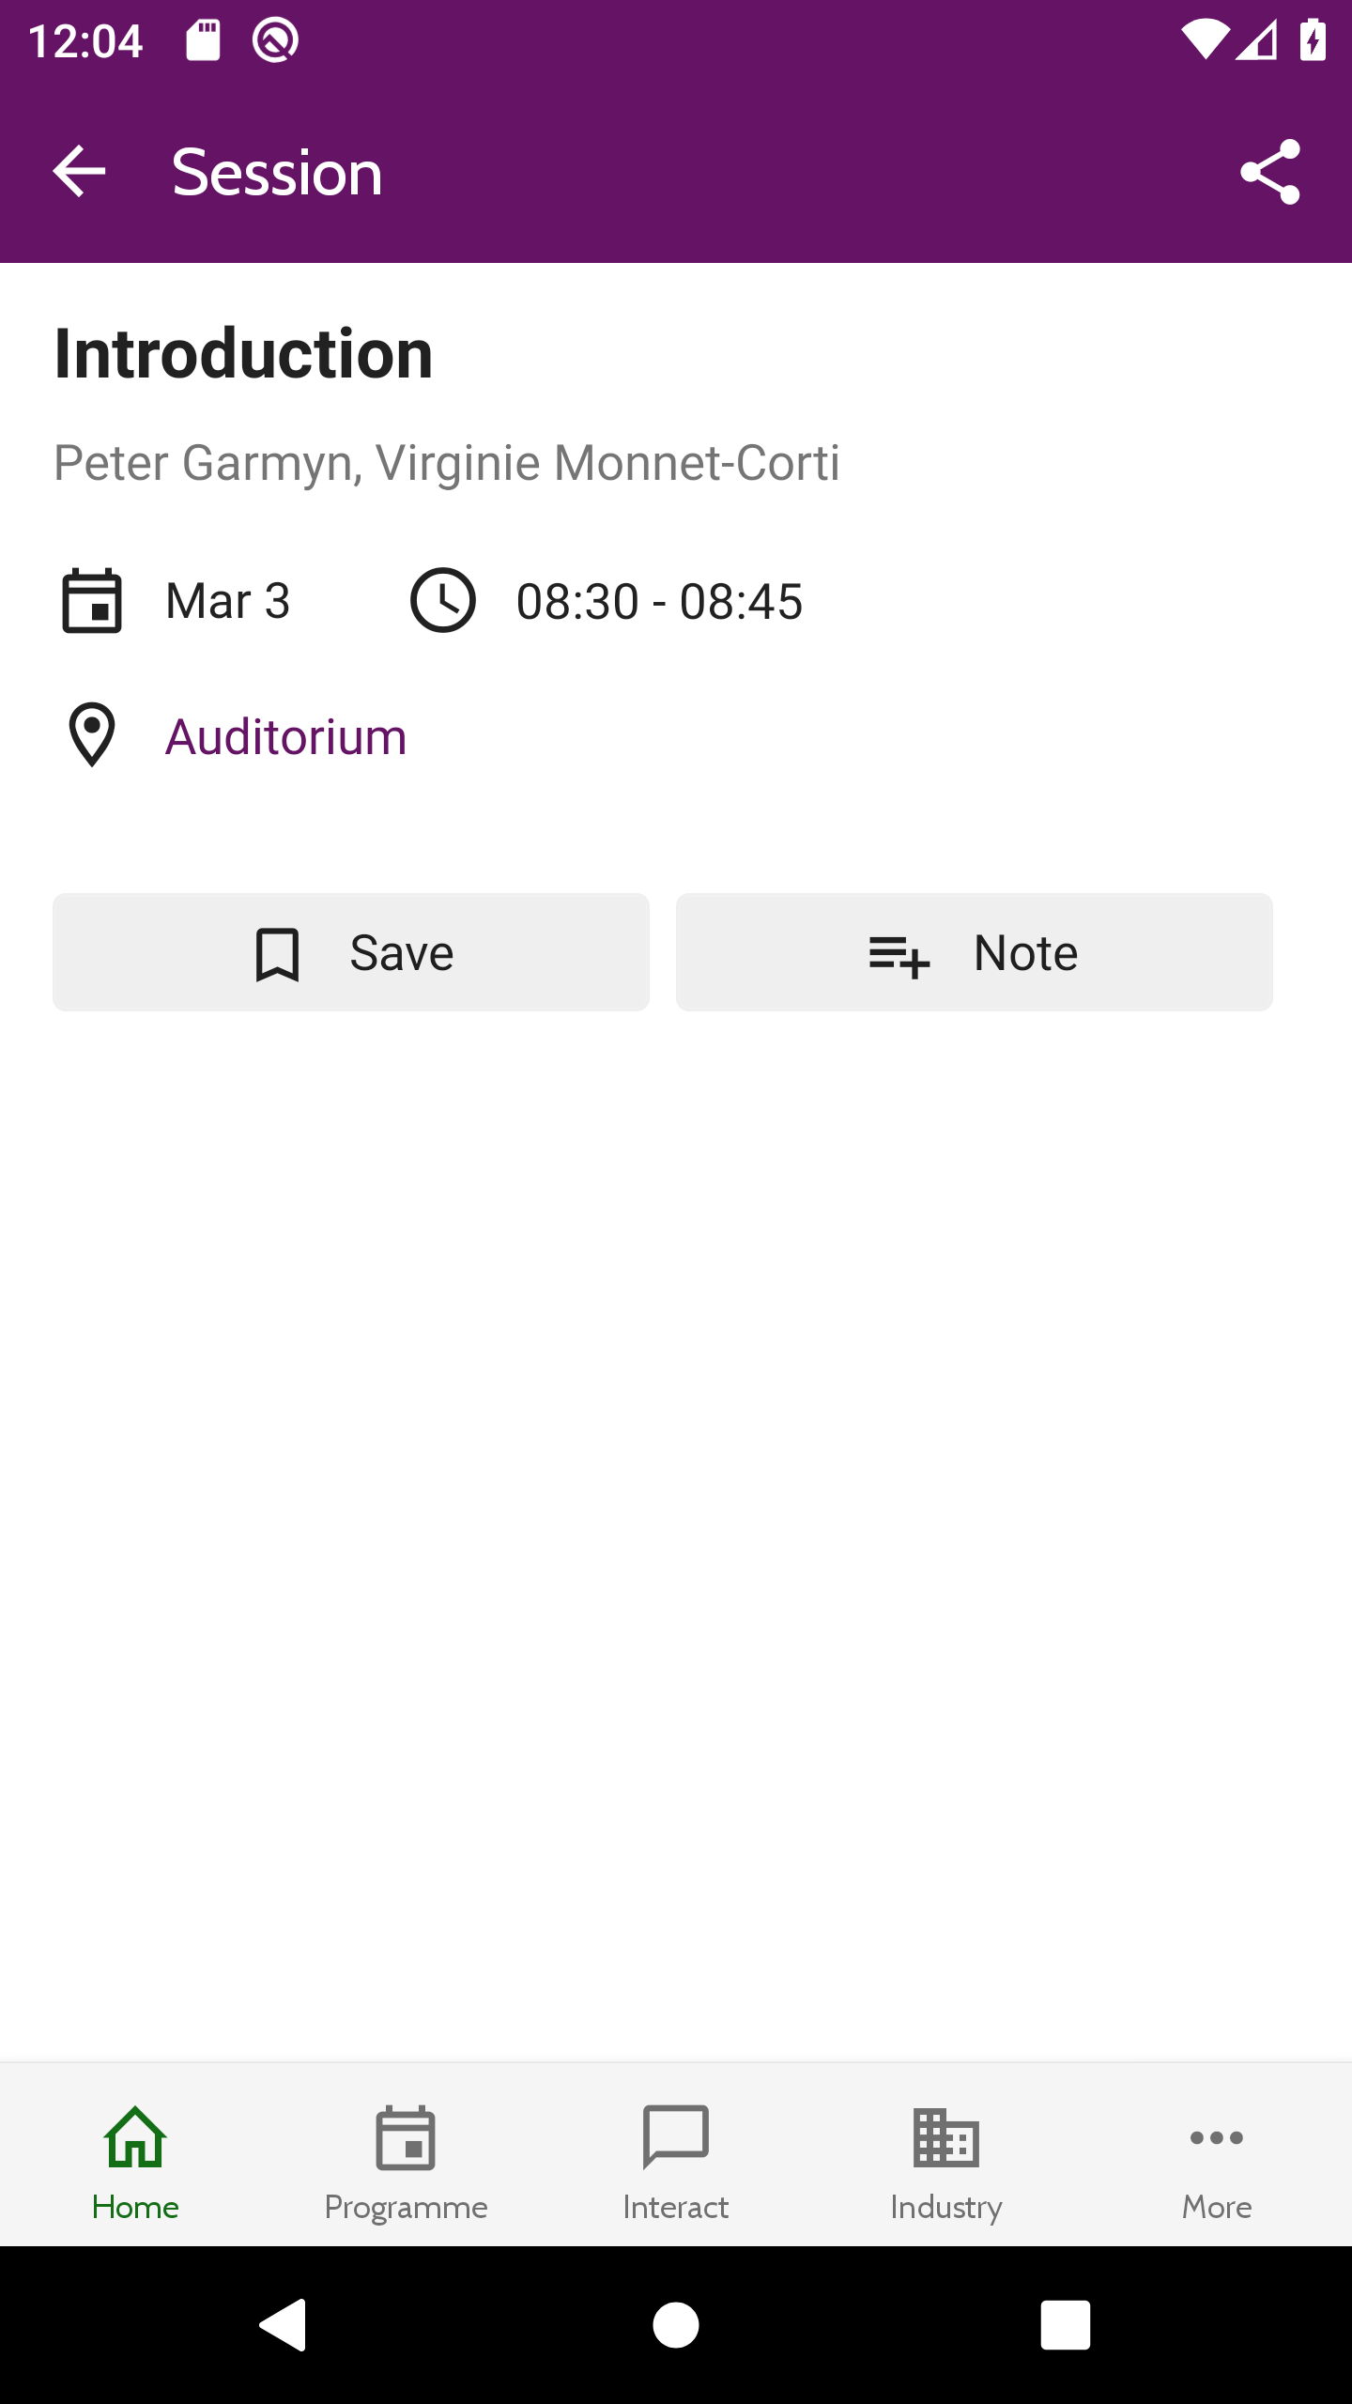This screenshot has width=1352, height=2404.
Task: Open the Auditorium location link
Action: click(286, 736)
